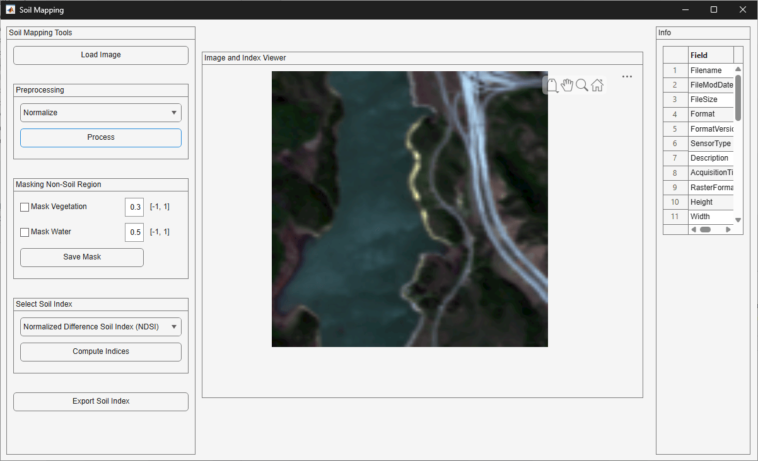Click the Field column header

pyautogui.click(x=711, y=55)
